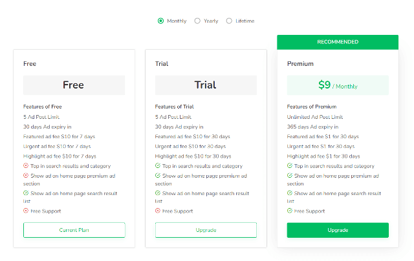Click green check by Premium's top in search results
This screenshot has height=261, width=414.
click(290, 166)
